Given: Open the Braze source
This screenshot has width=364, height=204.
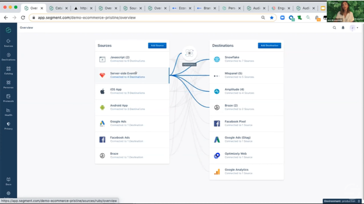Looking at the screenshot, I should click(x=132, y=155).
